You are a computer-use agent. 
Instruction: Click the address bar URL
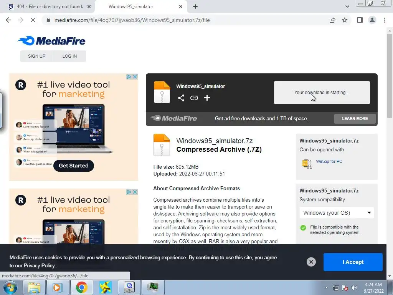(x=132, y=20)
